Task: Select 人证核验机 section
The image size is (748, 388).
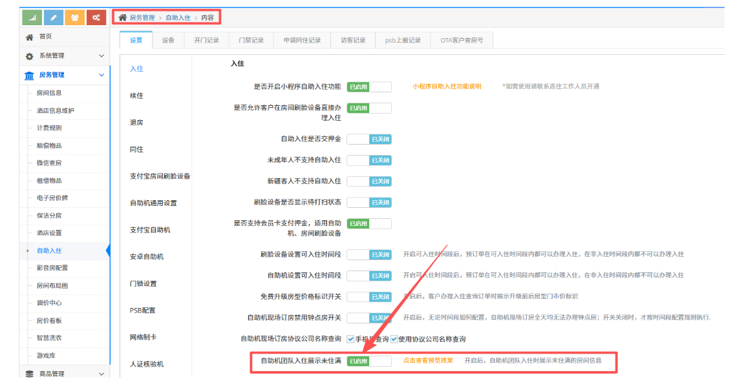Action: [147, 364]
